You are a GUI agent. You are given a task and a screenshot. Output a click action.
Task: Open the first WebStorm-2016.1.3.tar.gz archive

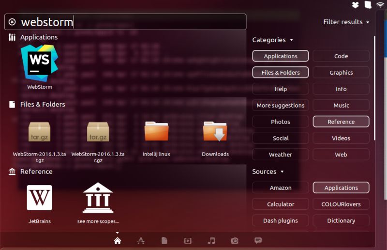(x=40, y=132)
